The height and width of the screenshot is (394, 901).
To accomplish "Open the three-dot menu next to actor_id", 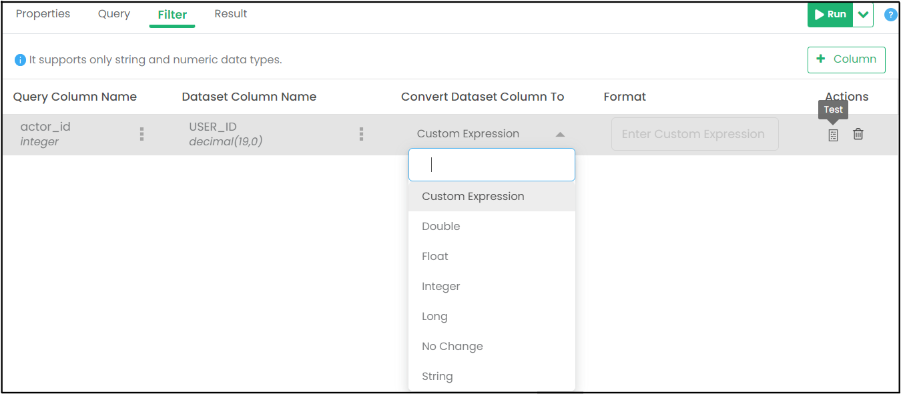I will [141, 134].
